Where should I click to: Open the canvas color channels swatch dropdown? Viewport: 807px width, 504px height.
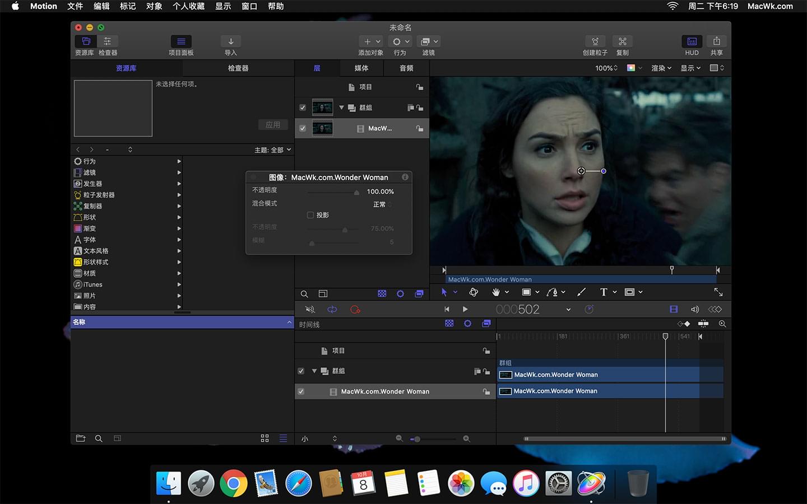point(634,68)
